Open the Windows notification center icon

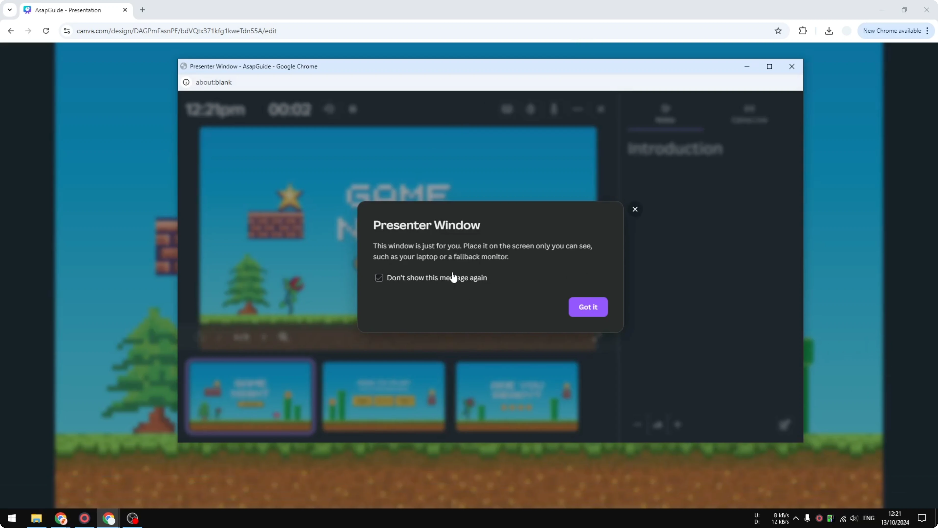tap(922, 518)
